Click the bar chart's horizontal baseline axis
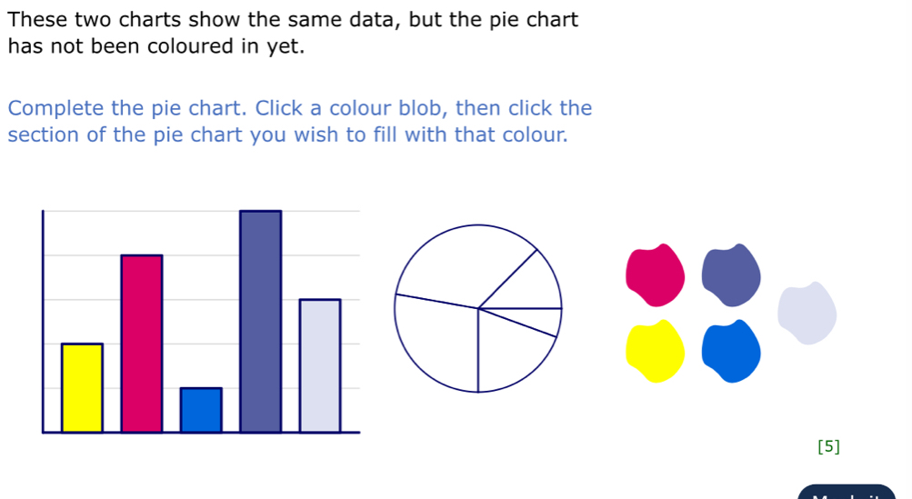The width and height of the screenshot is (912, 499). [x=201, y=433]
